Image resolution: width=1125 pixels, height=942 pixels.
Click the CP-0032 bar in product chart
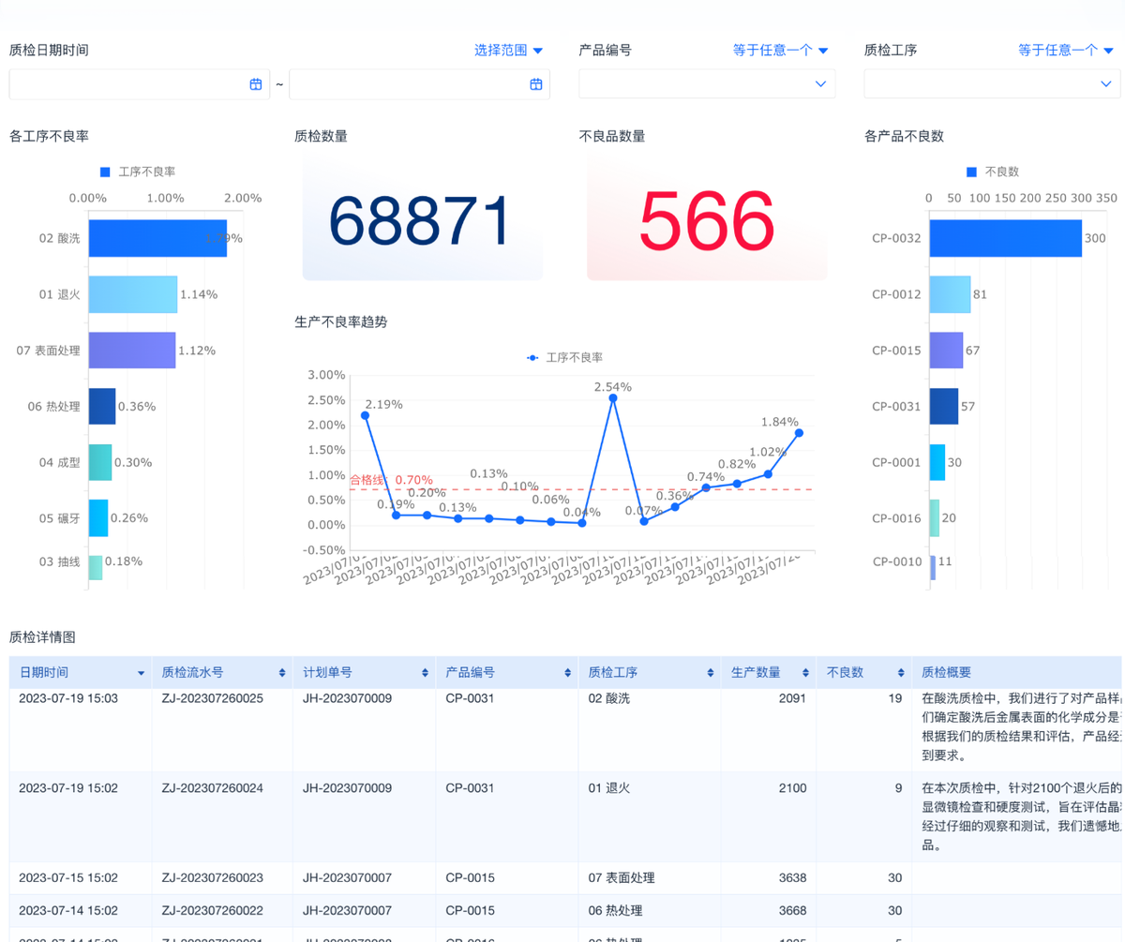(x=1005, y=238)
